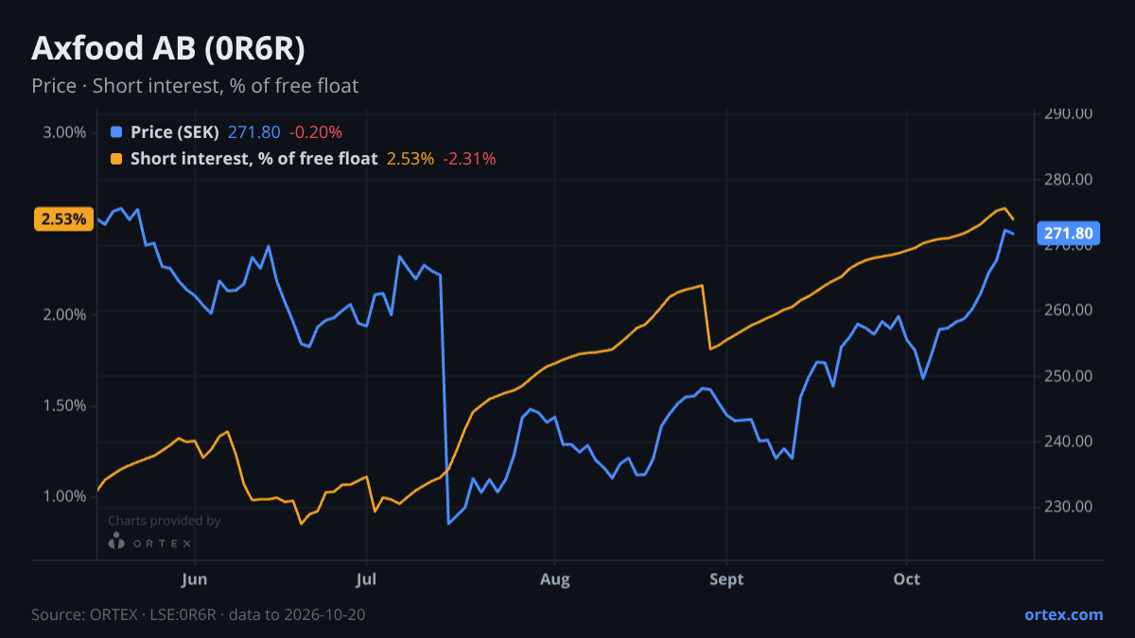Click the Price (SEK) legend label
Viewport: 1135px width, 638px height.
[175, 132]
